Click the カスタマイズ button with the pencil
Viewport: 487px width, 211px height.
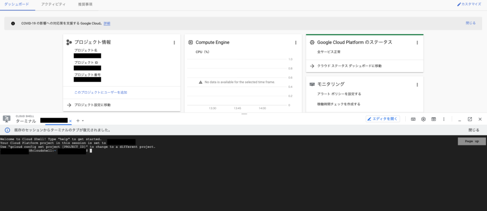click(x=469, y=4)
